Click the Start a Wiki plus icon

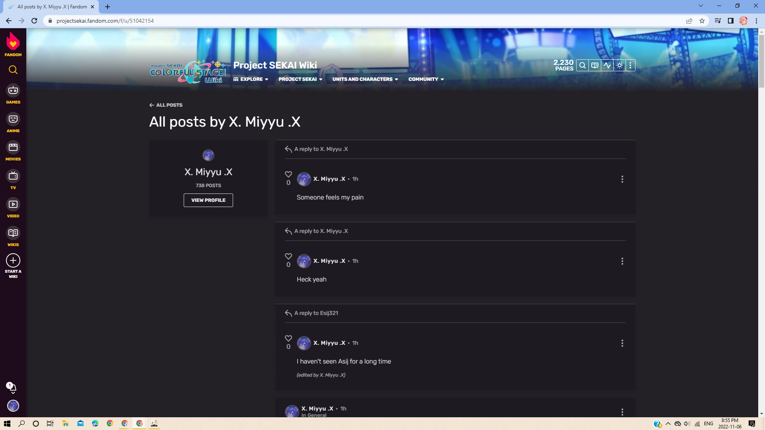tap(13, 261)
